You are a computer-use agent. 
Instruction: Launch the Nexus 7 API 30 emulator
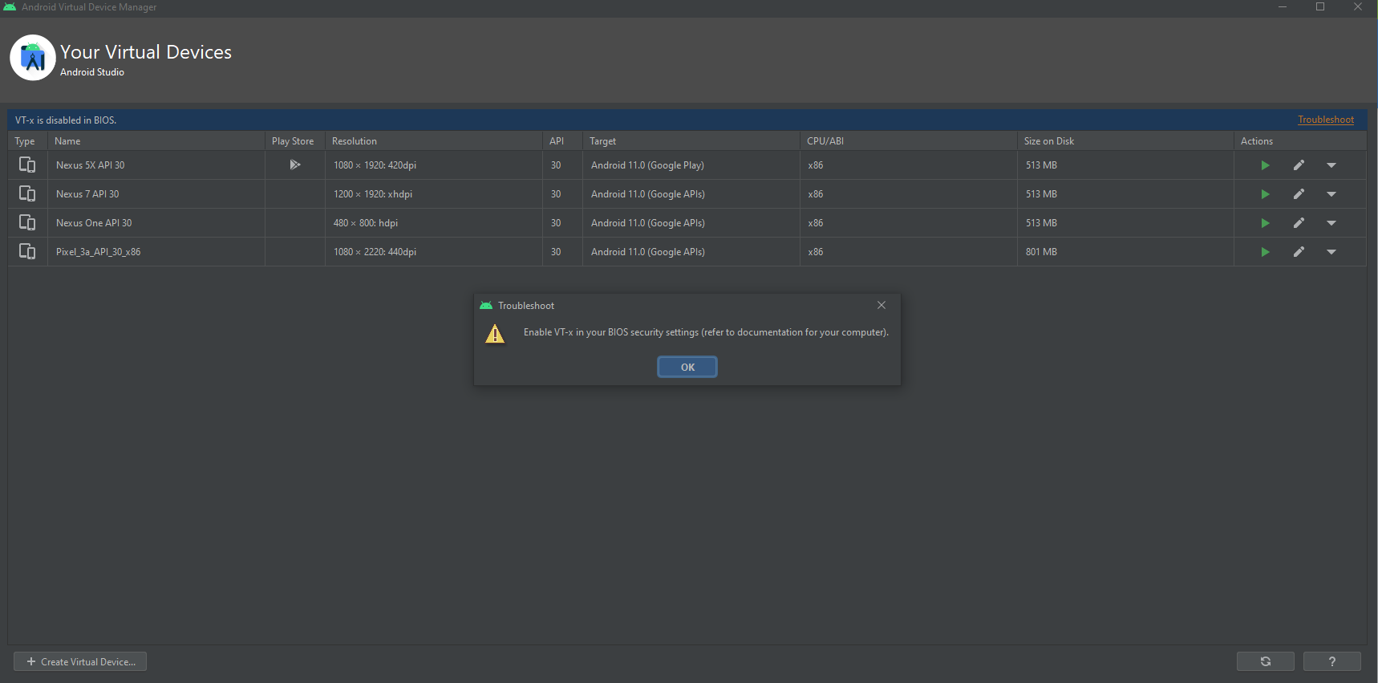(1265, 194)
